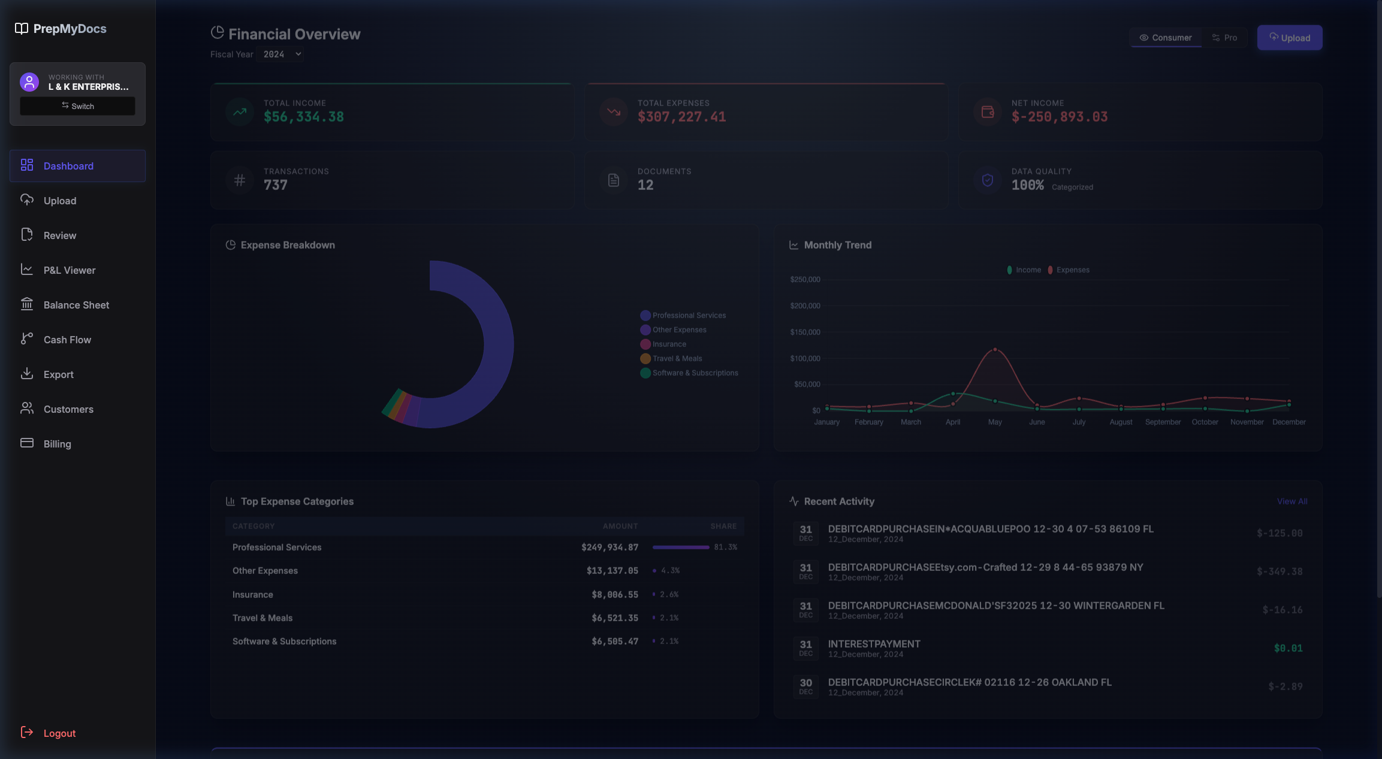Click the Professional Services share bar
1382x759 pixels.
(x=680, y=547)
